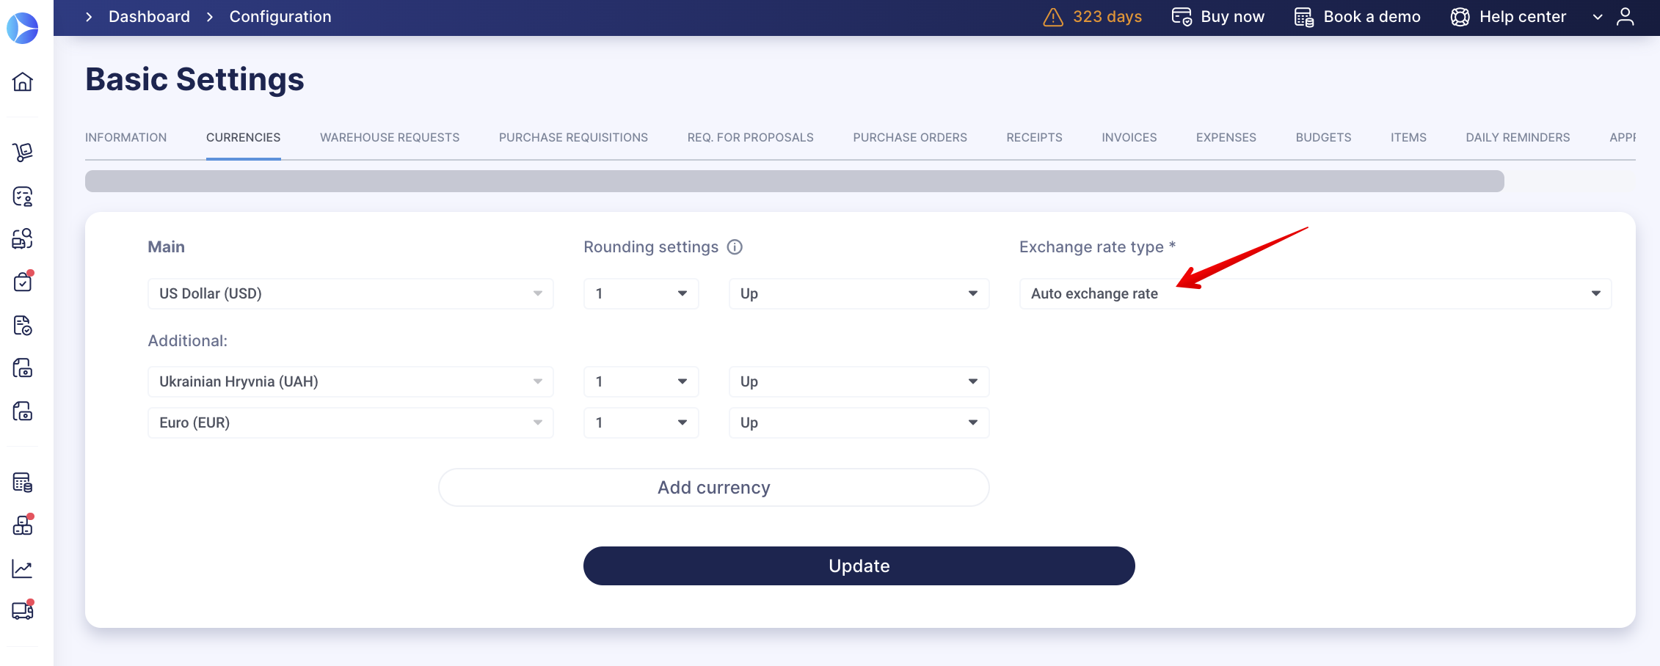Switch to the Warehouse Requests tab
The image size is (1660, 666).
click(x=390, y=137)
